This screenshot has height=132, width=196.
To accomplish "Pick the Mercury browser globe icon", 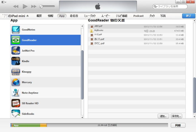I will tap(16, 82).
